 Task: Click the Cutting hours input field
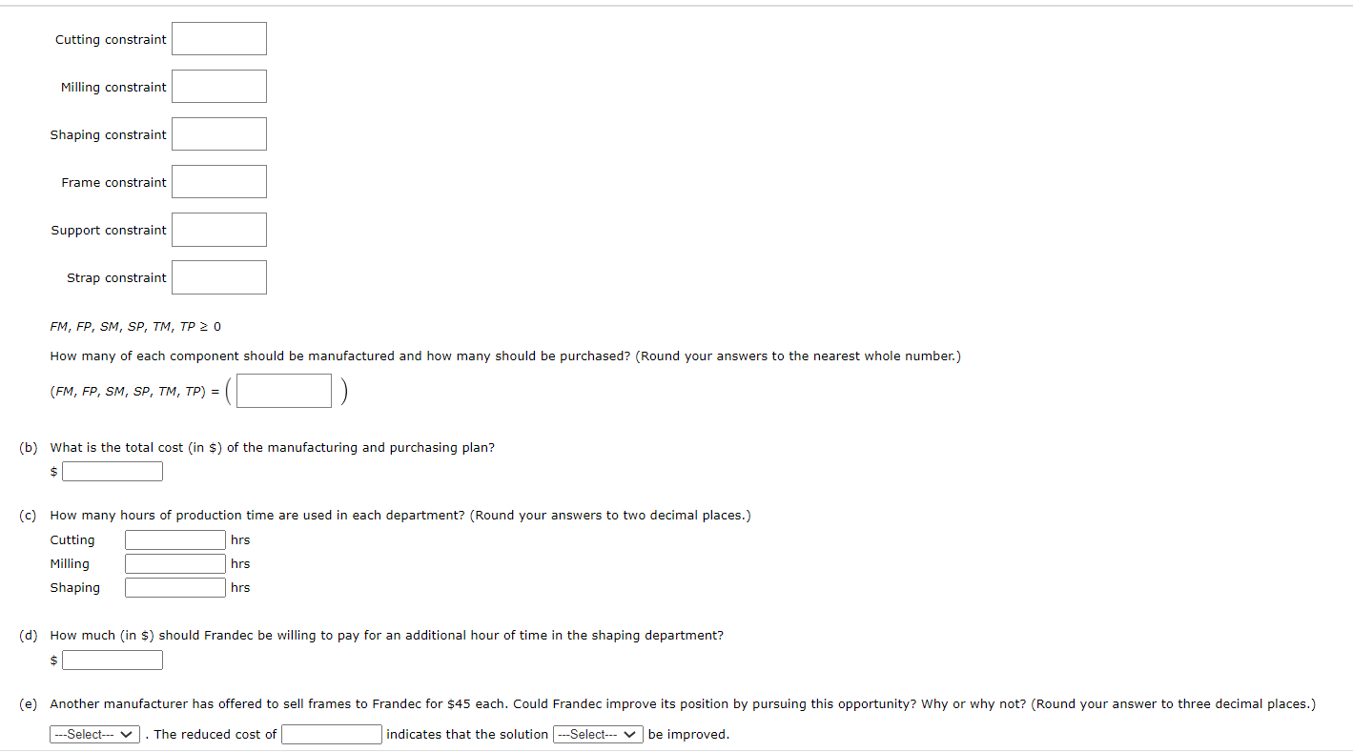click(x=175, y=540)
